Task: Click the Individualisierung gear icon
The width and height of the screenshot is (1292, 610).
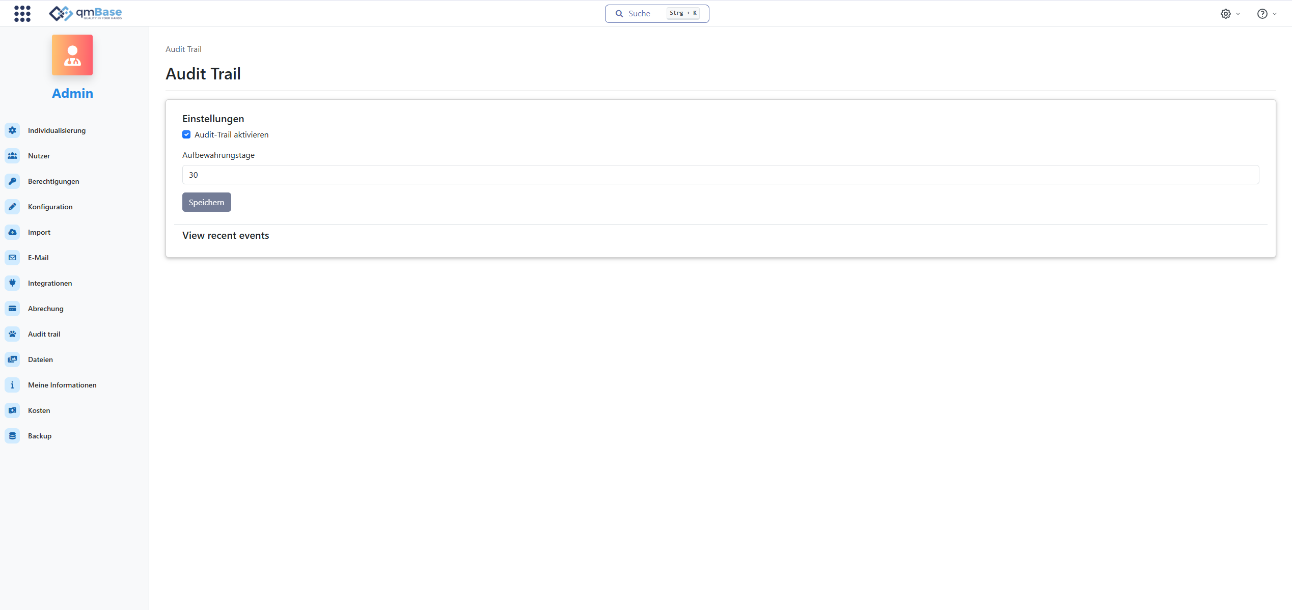Action: [x=12, y=130]
